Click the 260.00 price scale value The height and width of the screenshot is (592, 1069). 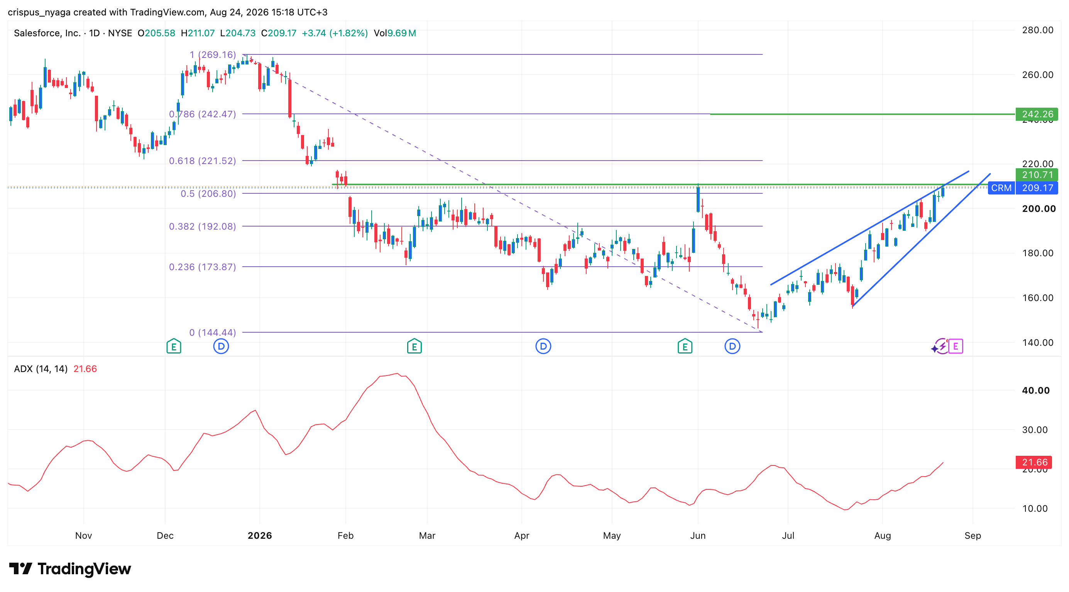1037,74
